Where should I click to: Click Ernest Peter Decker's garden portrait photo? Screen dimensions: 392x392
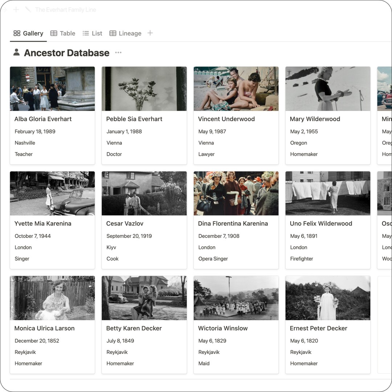328,298
